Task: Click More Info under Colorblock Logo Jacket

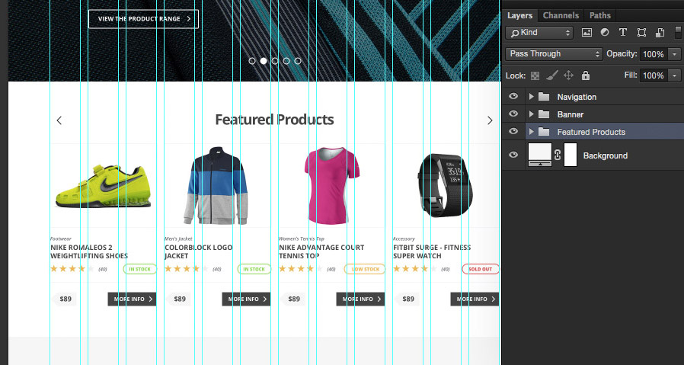Action: pos(247,299)
